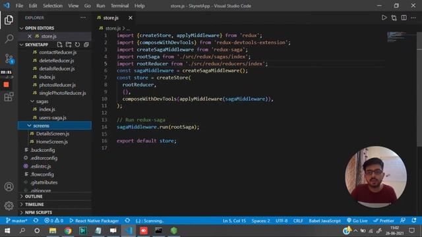The height and width of the screenshot is (237, 422).
Task: Open the Selection menu
Action: pyautogui.click(x=53, y=6)
